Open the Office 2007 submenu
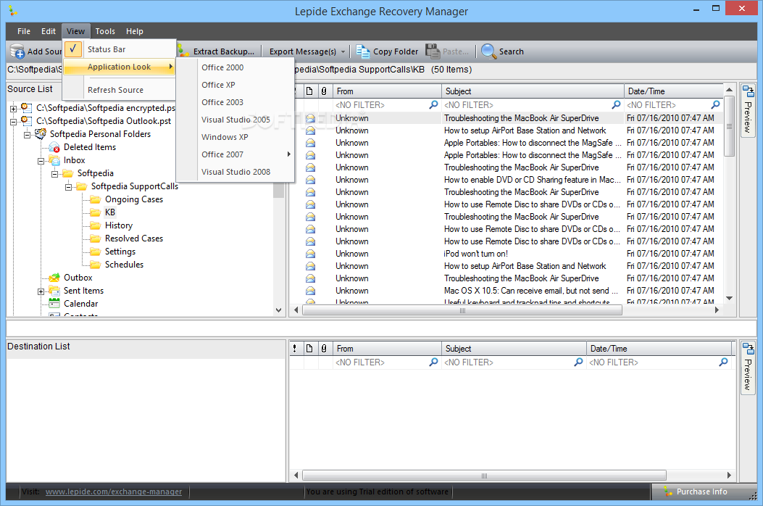Screen dimensions: 763x506 tap(246, 154)
